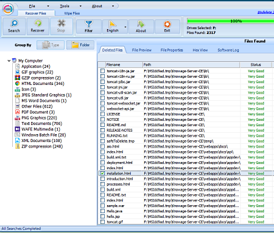274x233 pixels.
Task: Check the box for tomcat-websocket.jar
Action: click(102, 103)
